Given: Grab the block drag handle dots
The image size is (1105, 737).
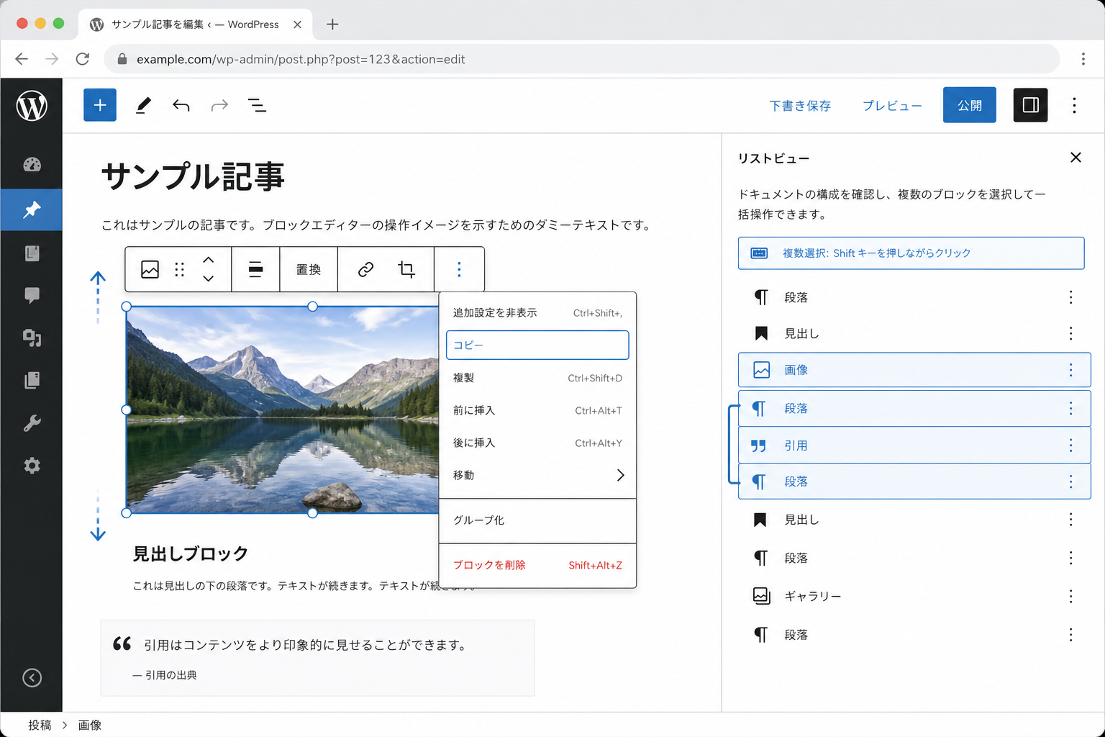Looking at the screenshot, I should tap(179, 269).
